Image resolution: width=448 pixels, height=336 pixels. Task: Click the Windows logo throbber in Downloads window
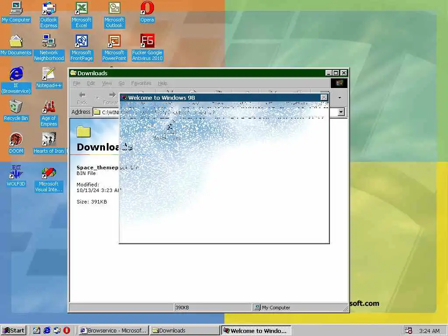click(x=339, y=83)
